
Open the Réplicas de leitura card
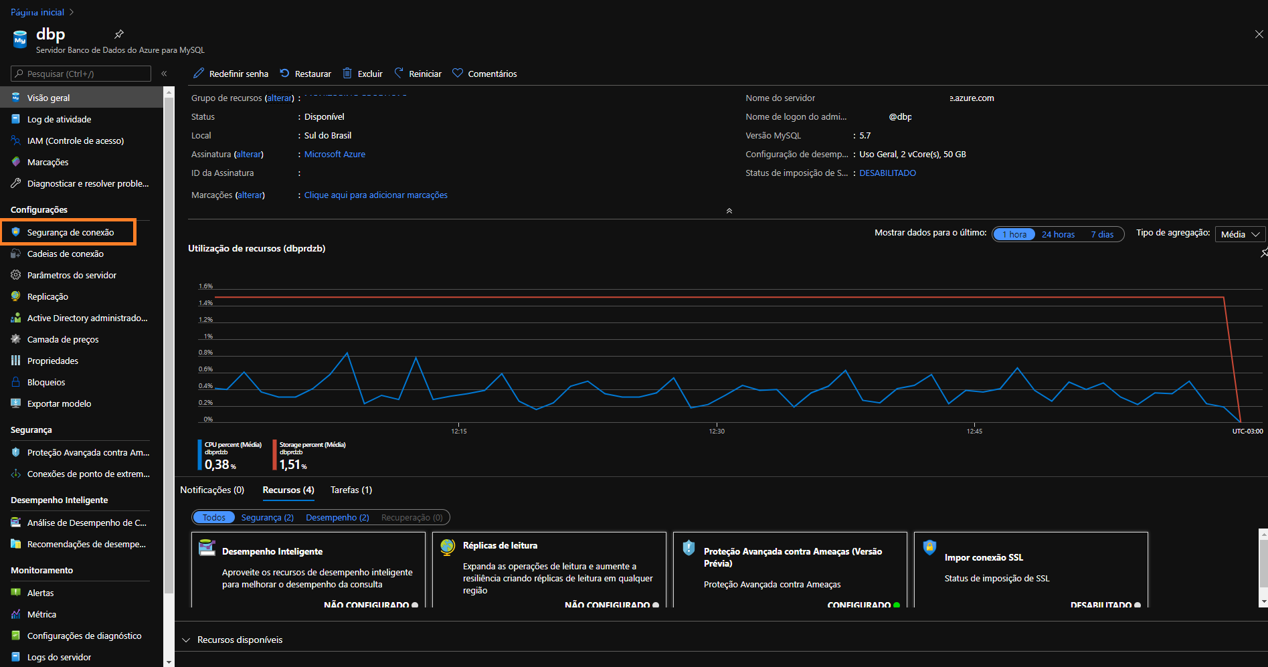tap(549, 569)
